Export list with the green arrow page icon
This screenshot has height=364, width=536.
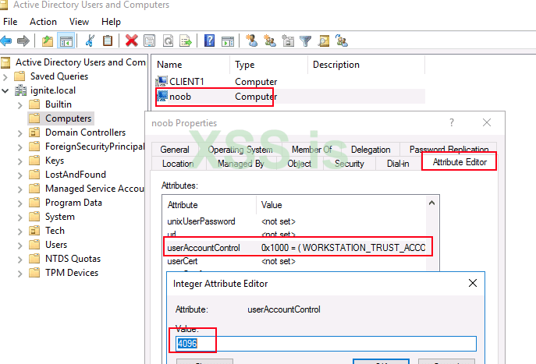point(186,41)
